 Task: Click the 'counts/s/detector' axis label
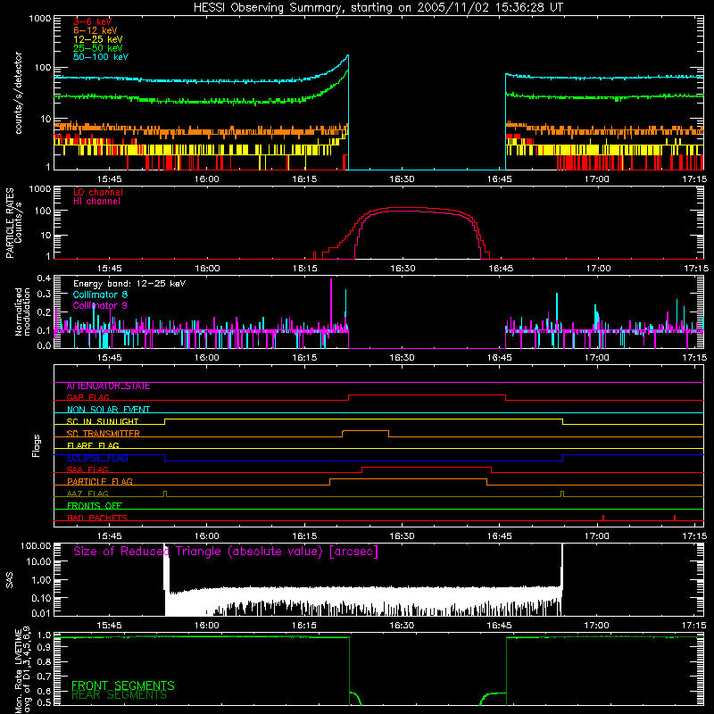(18, 93)
